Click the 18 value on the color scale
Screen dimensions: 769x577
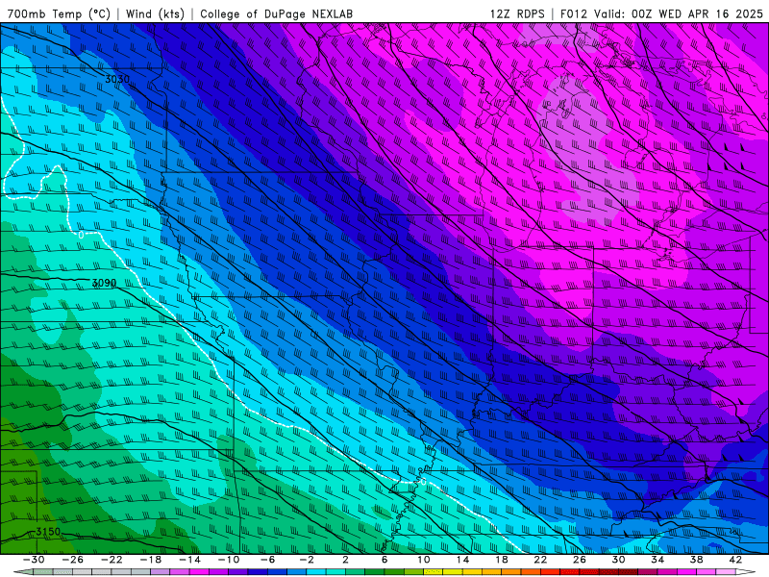pyautogui.click(x=502, y=560)
